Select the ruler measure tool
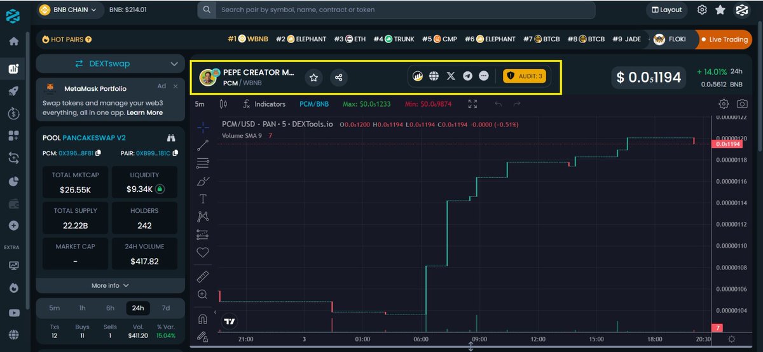Viewport: 763px width, 352px height. pyautogui.click(x=203, y=276)
